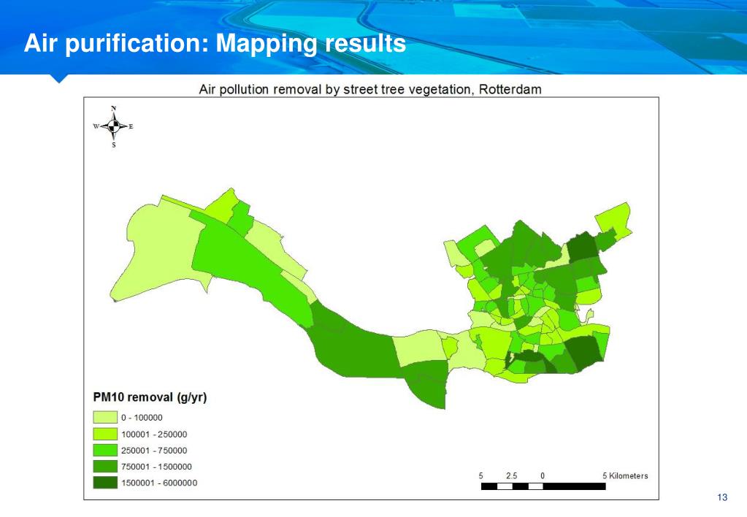Click the '1500001 - 6000000' legend label

coord(159,483)
